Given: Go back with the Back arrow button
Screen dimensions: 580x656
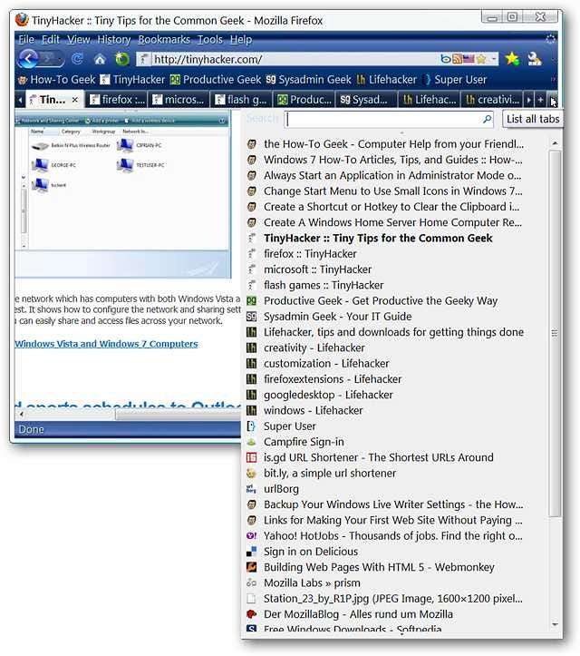Looking at the screenshot, I should pos(27,59).
